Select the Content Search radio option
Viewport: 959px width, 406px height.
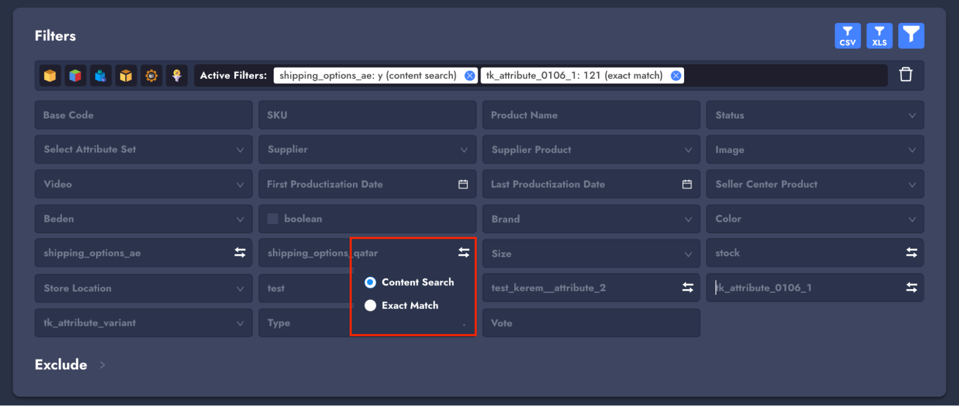(370, 282)
